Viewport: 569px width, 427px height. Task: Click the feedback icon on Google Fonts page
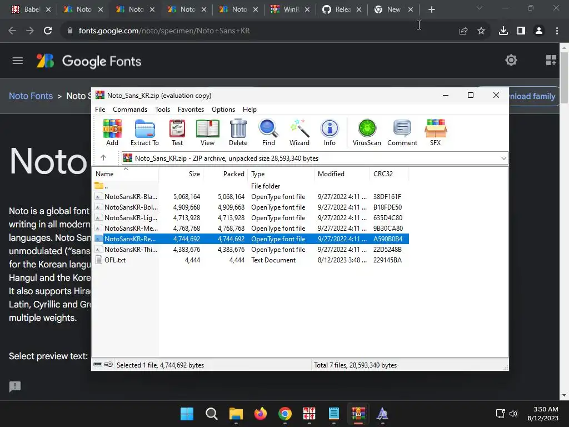point(15,386)
